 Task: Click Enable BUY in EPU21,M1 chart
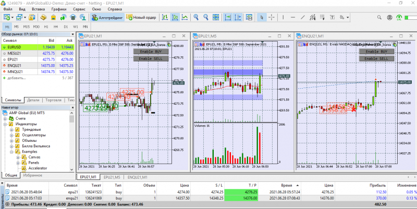click(x=151, y=52)
